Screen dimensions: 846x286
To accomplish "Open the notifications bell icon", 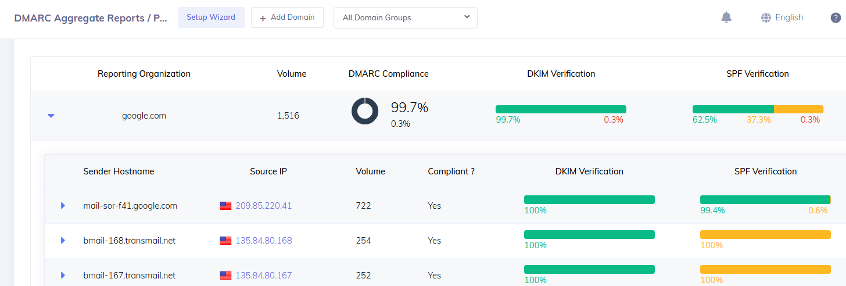I will (x=726, y=17).
